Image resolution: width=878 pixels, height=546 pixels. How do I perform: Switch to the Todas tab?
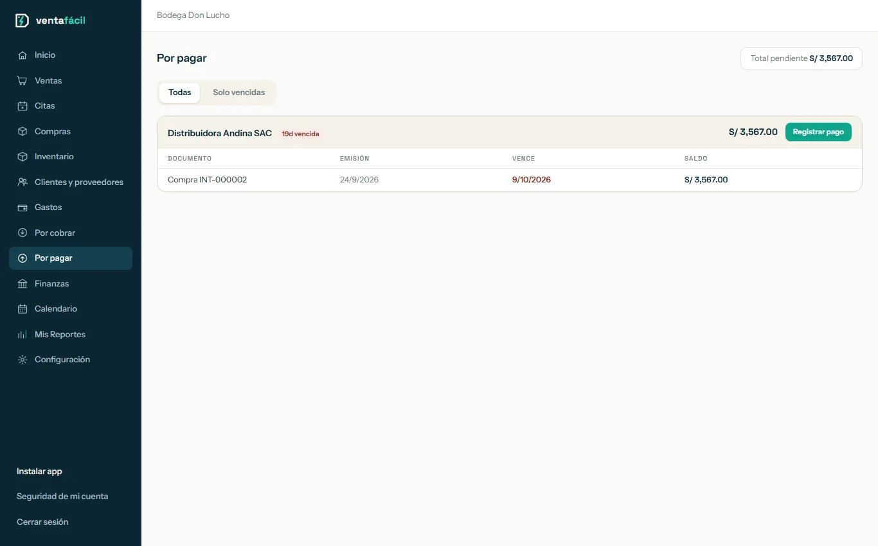[180, 92]
